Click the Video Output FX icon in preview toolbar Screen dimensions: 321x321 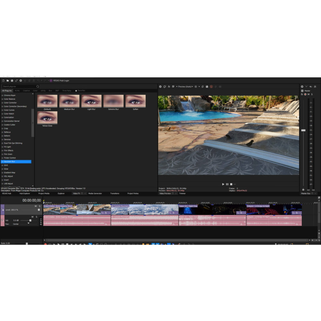coord(169,87)
